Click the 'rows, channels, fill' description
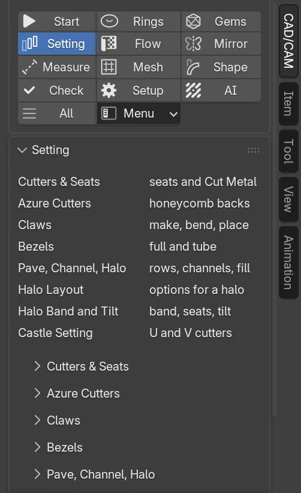301x493 pixels. (200, 268)
